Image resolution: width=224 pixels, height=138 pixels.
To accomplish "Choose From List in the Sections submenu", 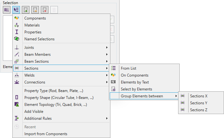I will (x=128, y=68).
